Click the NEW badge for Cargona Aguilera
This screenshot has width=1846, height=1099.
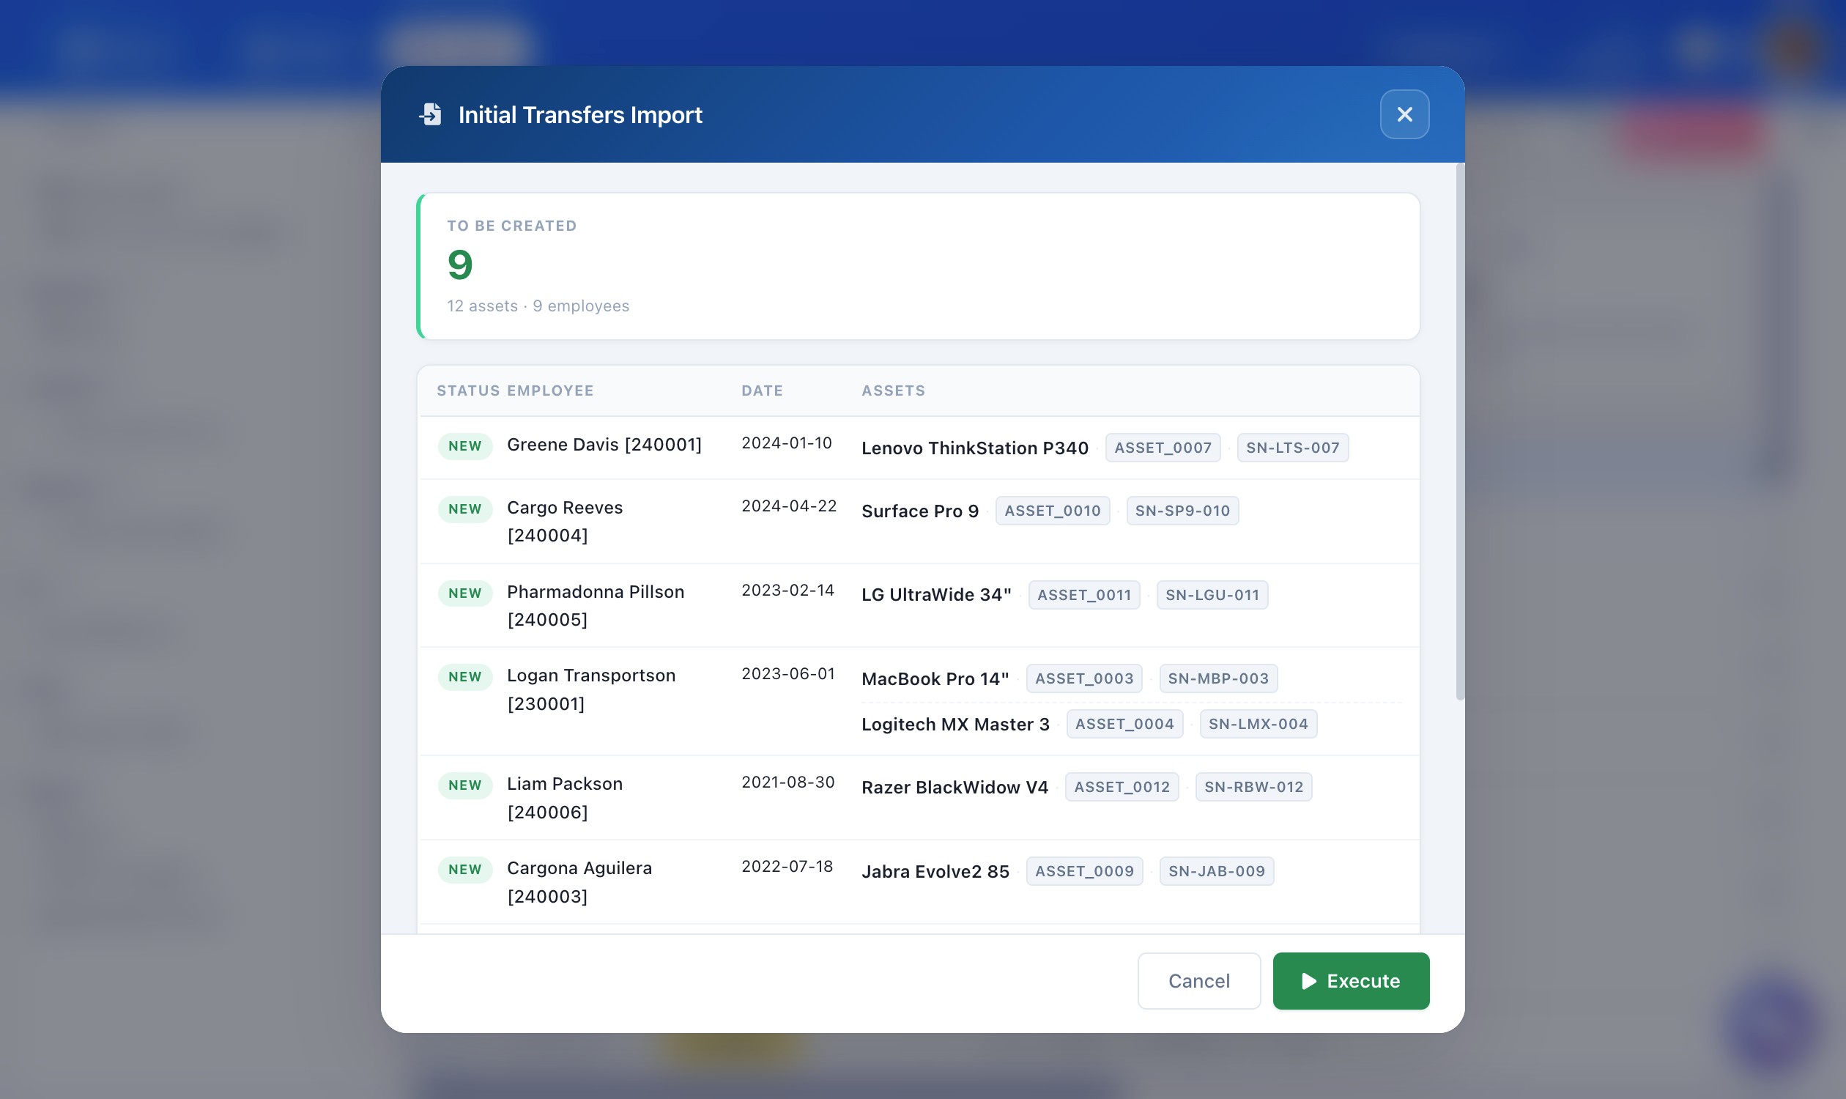coord(465,870)
